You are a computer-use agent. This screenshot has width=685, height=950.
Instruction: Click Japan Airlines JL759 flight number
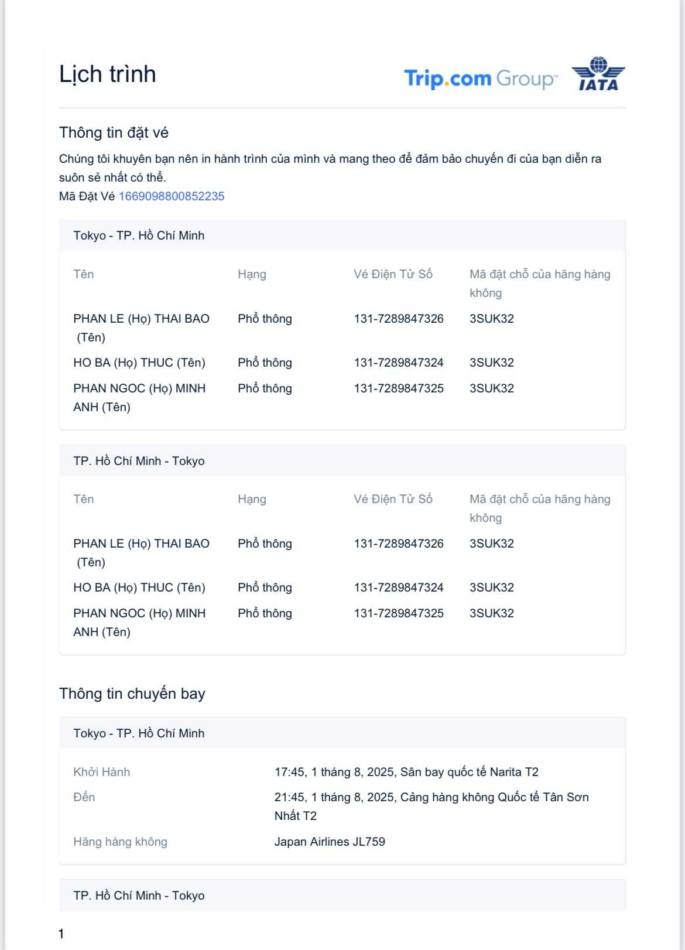click(330, 842)
